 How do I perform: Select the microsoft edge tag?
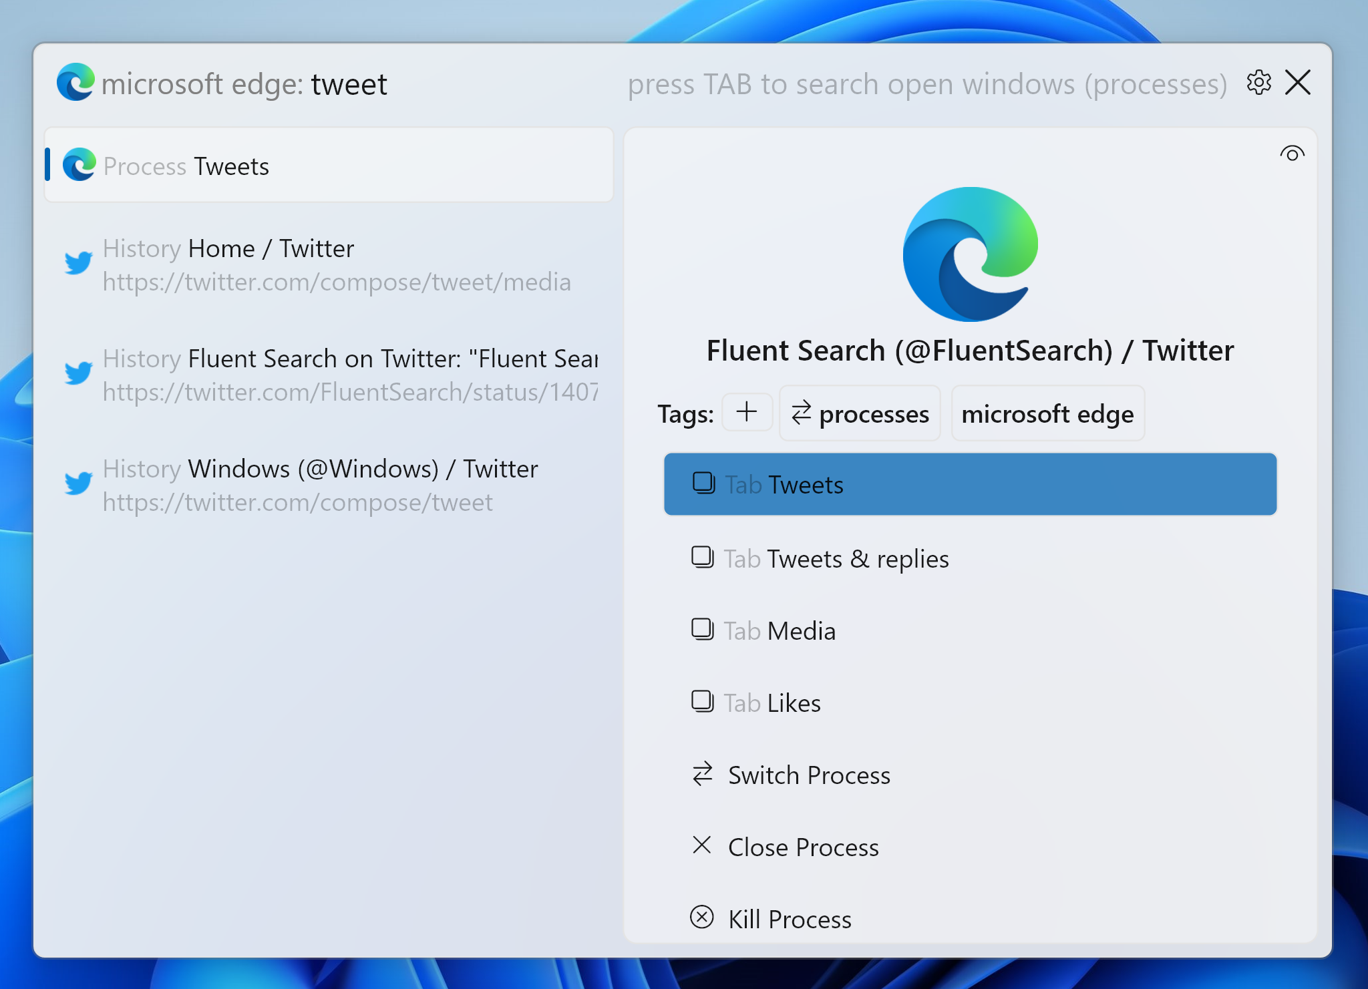click(1047, 413)
